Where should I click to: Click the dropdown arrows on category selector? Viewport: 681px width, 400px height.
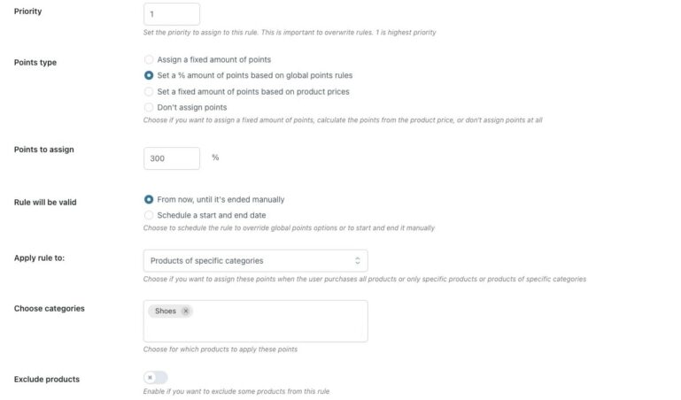click(x=358, y=260)
